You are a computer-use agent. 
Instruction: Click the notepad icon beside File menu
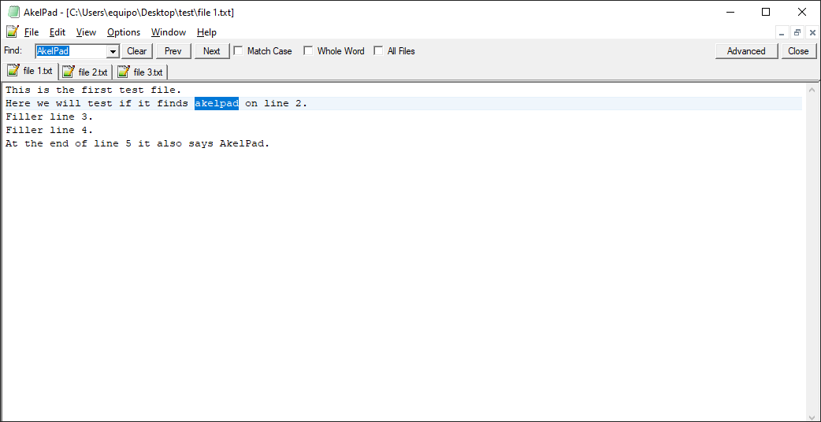click(13, 32)
